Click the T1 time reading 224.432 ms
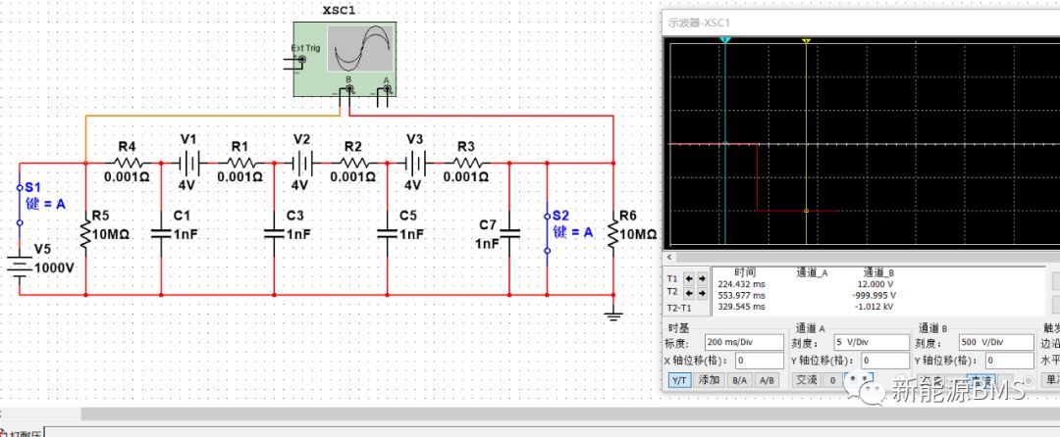 [x=742, y=284]
